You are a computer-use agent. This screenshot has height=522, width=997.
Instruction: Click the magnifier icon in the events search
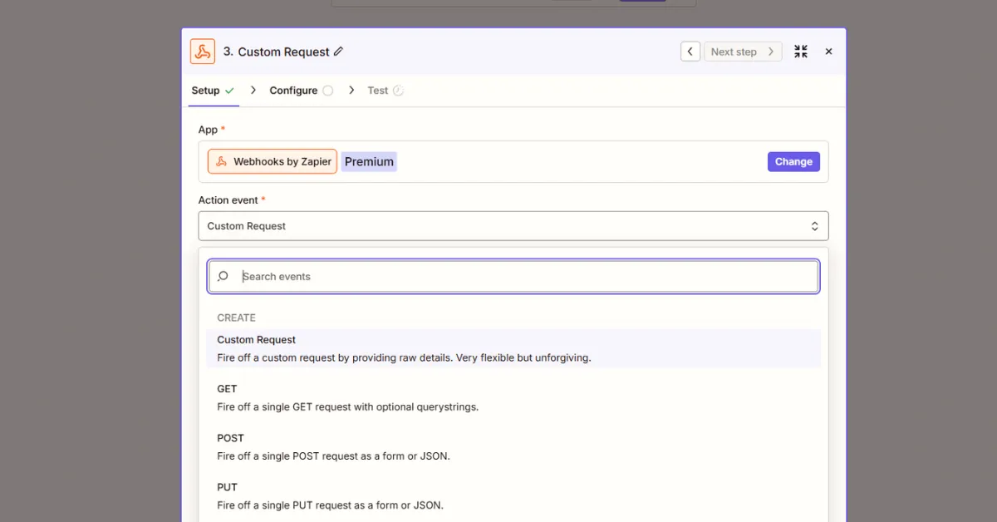pos(223,276)
